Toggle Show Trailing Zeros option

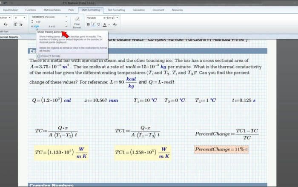pos(35,26)
